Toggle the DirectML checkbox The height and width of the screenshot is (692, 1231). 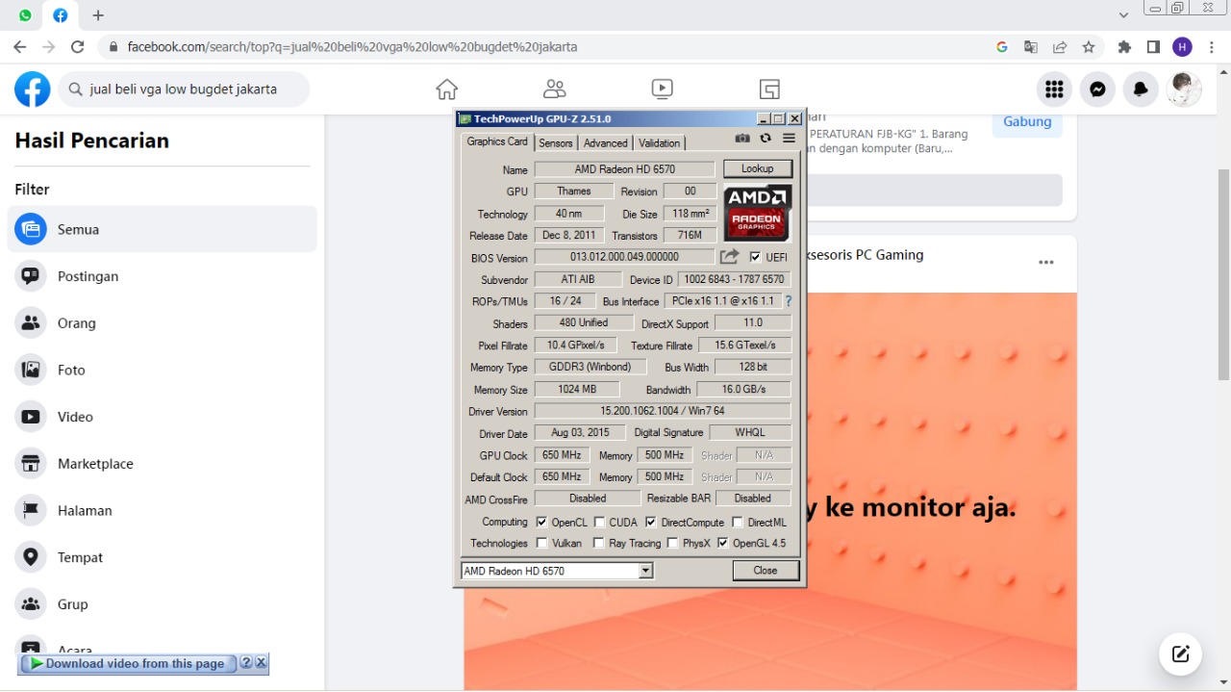738,522
